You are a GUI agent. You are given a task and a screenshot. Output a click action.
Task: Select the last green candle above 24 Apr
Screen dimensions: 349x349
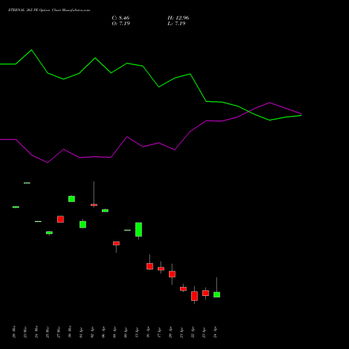(217, 295)
